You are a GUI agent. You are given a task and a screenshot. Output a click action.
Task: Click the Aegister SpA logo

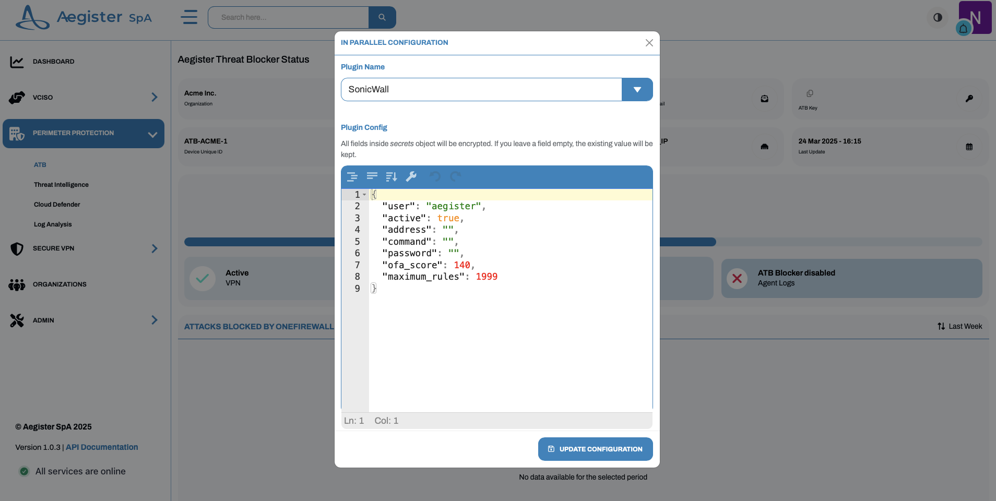pos(84,17)
